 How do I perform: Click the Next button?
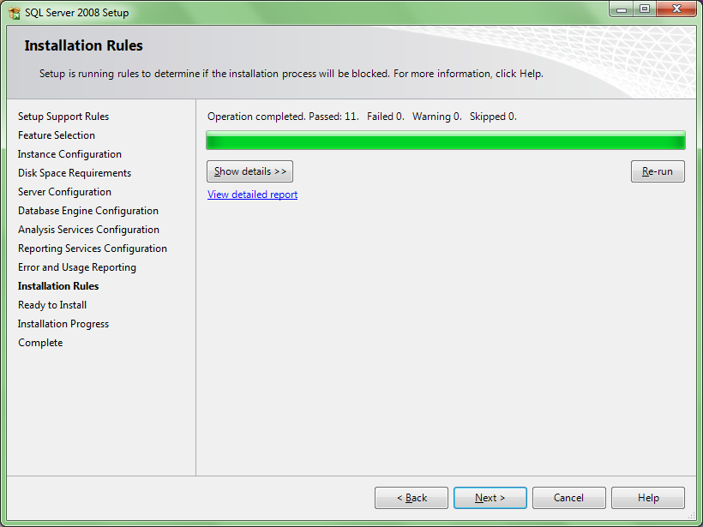click(490, 497)
